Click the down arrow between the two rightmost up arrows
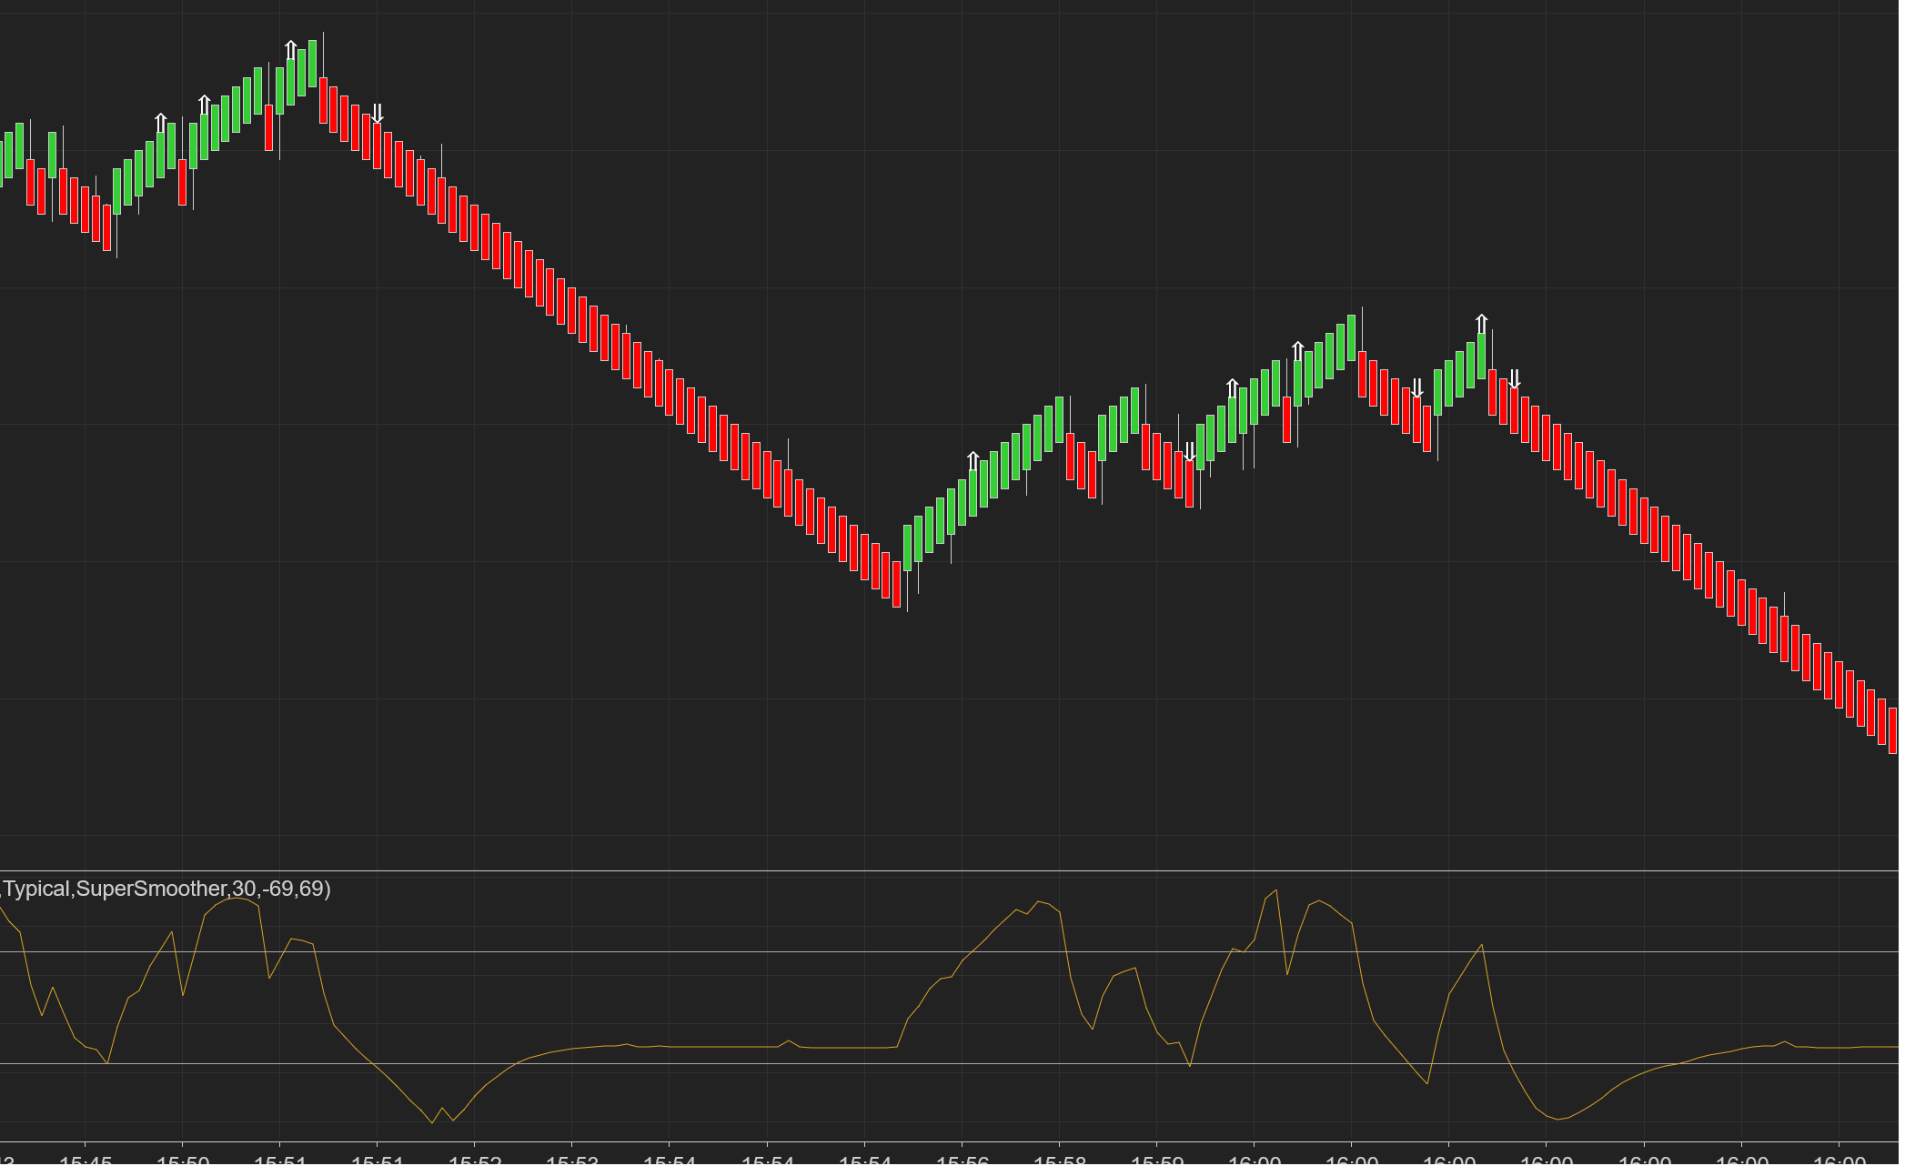Screen dimensions: 1905x1166 pos(1416,388)
